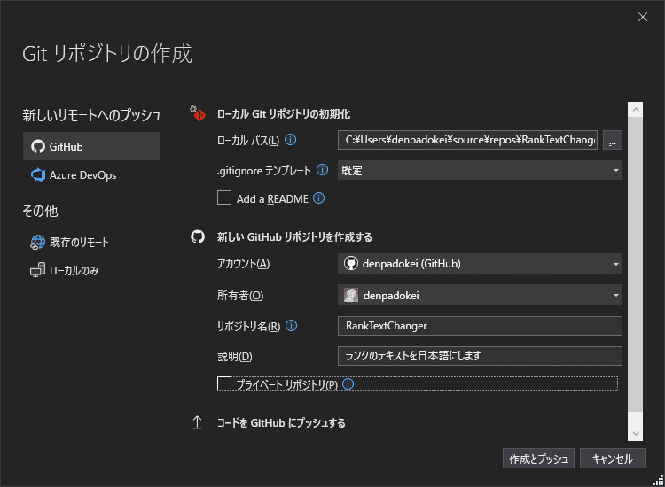Viewport: 665px width, 487px height.
Task: Show info tooltip for .gitignore テンプレート
Action: point(323,170)
